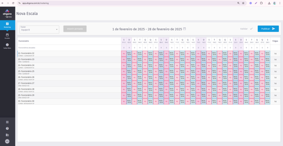Select the 02/2 08:00-20:00 shift for Funcionário 30
The height and width of the screenshot is (146, 283).
[x=129, y=102]
